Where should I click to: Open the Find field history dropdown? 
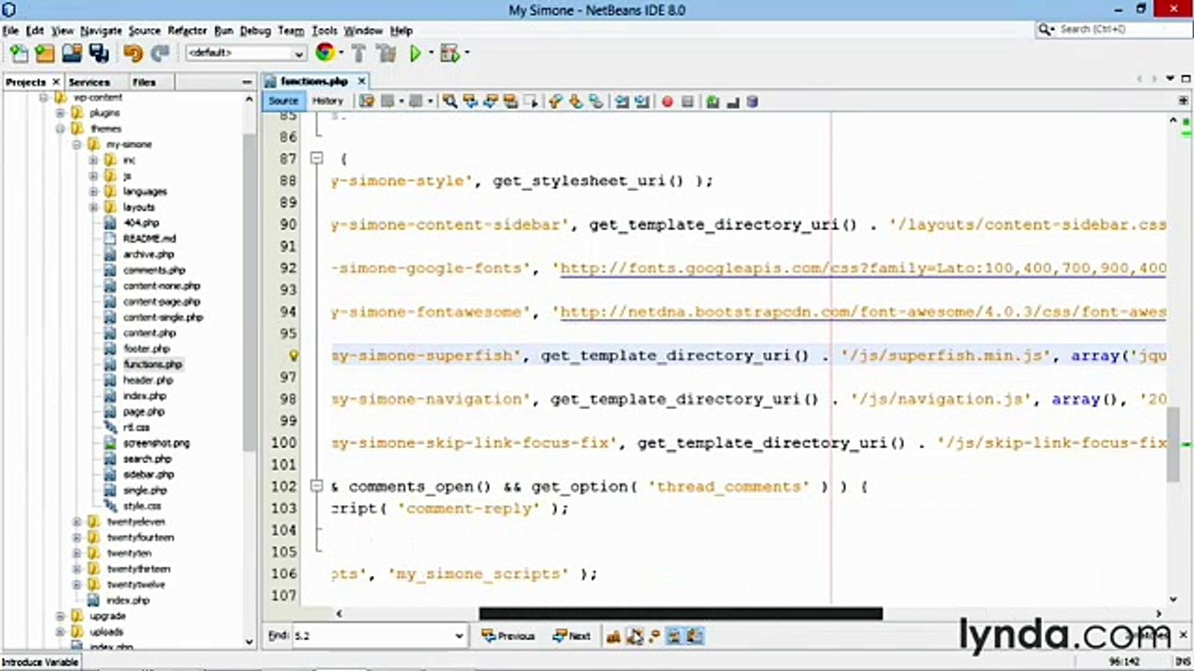[459, 637]
